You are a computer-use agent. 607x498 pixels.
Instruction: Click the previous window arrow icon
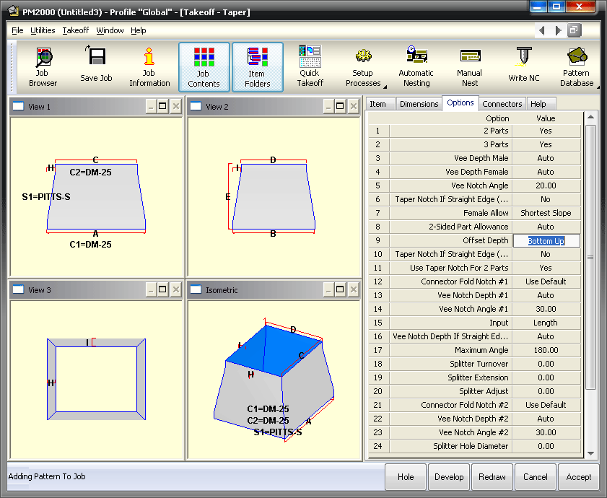(x=542, y=30)
